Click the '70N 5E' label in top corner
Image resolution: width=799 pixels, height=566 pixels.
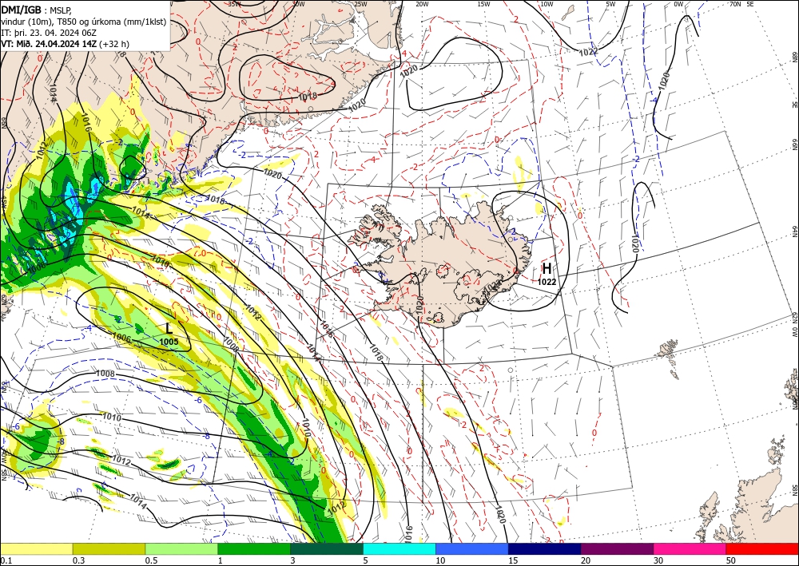click(741, 4)
